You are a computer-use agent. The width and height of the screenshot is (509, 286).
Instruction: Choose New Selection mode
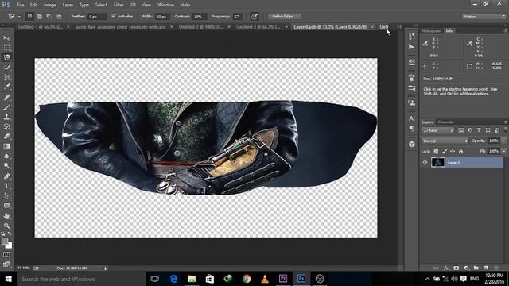click(x=30, y=16)
